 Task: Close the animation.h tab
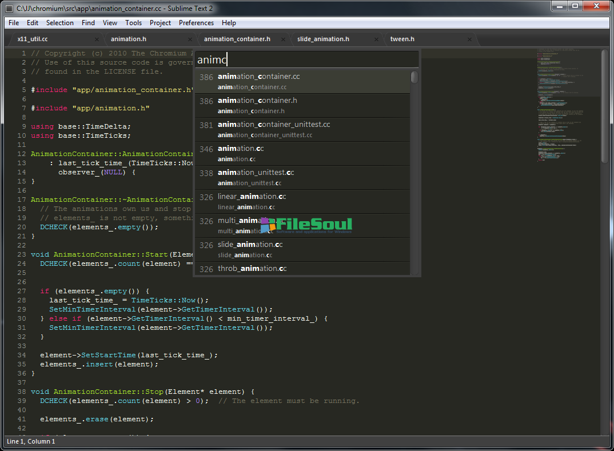[x=190, y=39]
